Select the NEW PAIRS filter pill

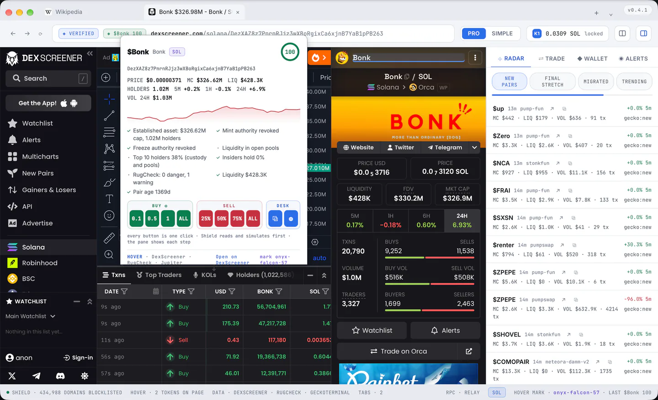coord(509,82)
